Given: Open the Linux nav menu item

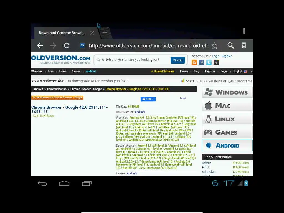Looking at the screenshot, I should pyautogui.click(x=63, y=71).
